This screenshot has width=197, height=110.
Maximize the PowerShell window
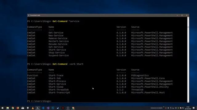[182, 15]
